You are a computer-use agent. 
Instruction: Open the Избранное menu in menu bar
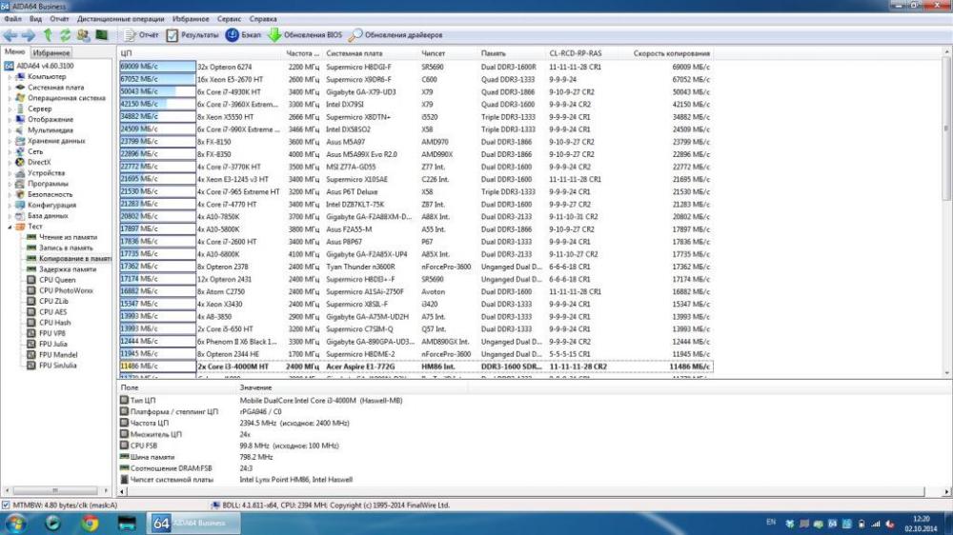[x=191, y=19]
